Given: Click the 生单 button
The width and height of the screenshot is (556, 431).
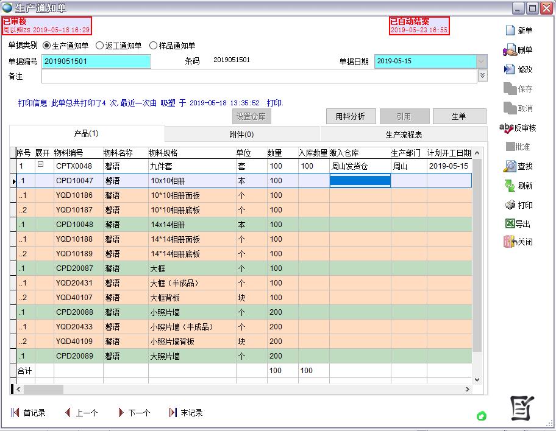Looking at the screenshot, I should tap(458, 116).
